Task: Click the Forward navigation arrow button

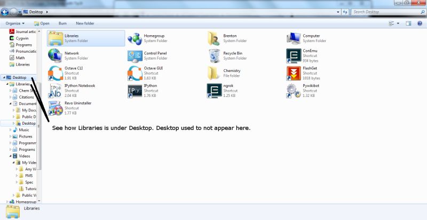Action: tap(13, 12)
